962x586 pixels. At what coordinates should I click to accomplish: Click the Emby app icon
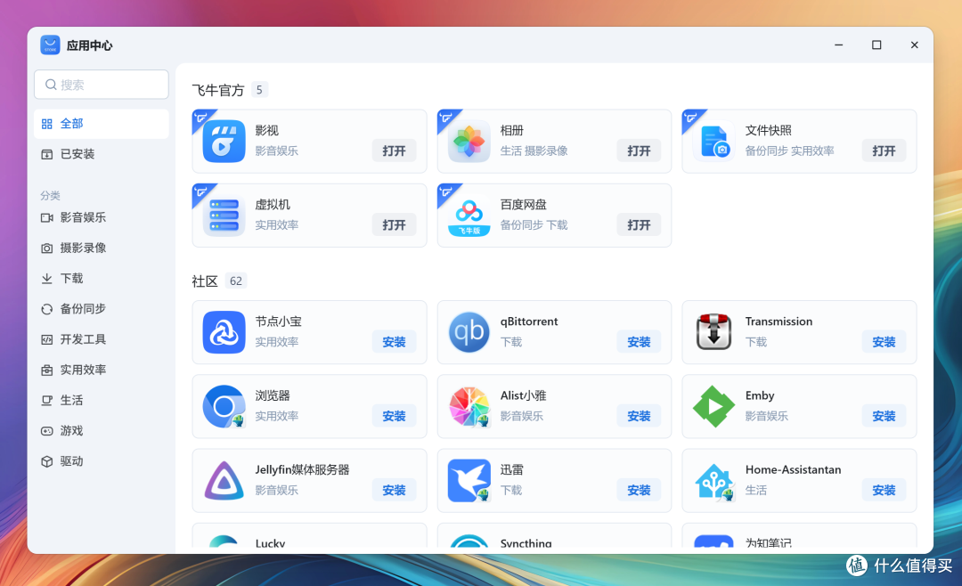click(713, 406)
